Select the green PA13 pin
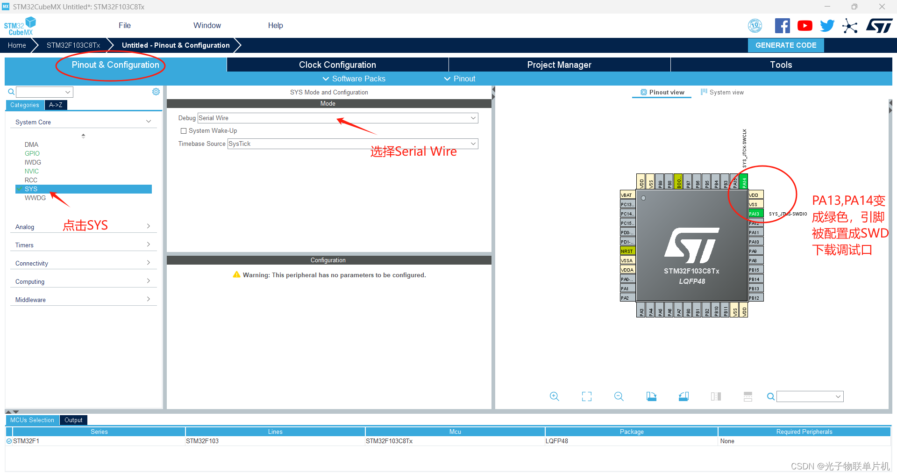This screenshot has width=897, height=475. (756, 214)
